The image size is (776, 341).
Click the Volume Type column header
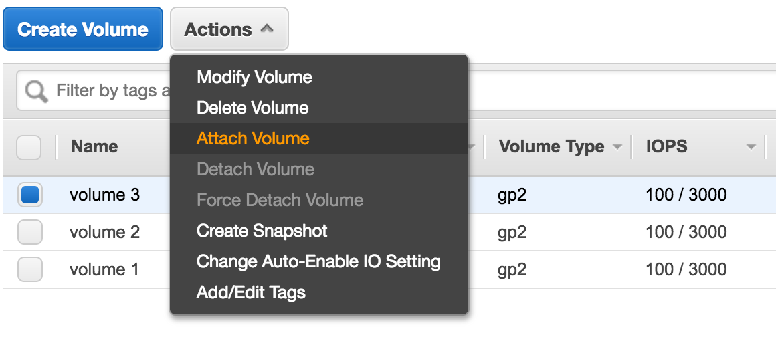(x=551, y=146)
